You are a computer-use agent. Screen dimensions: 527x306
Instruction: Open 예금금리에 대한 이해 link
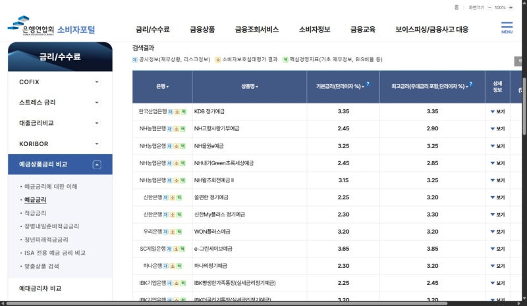[x=51, y=186]
